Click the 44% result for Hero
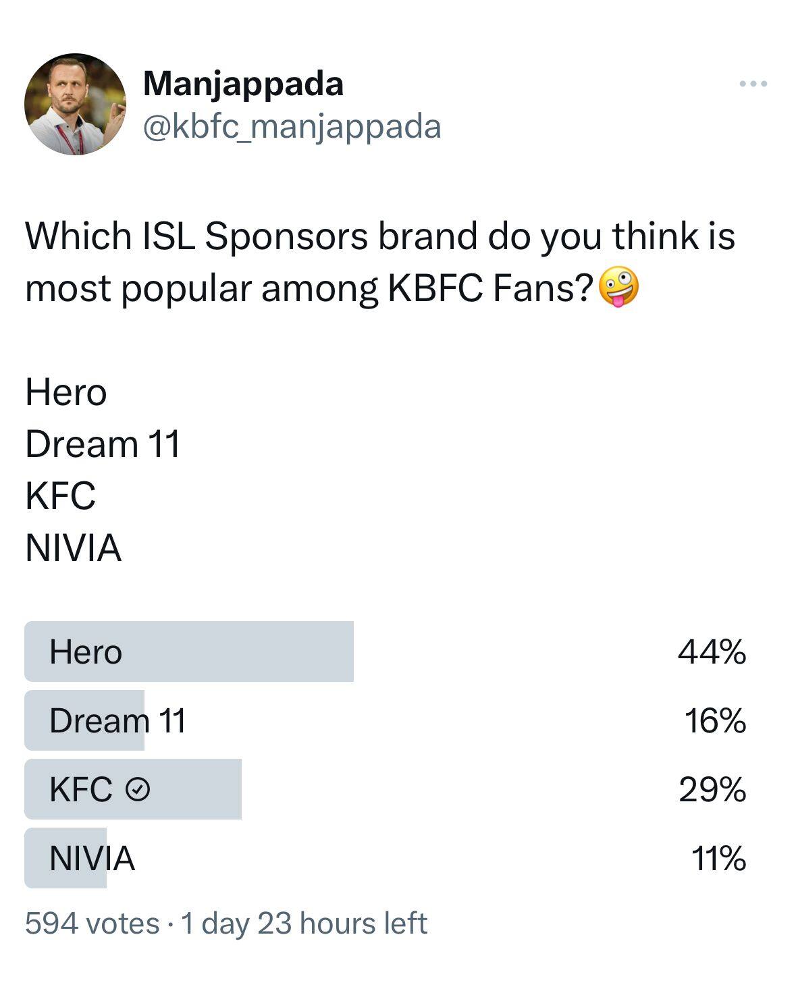 712,652
